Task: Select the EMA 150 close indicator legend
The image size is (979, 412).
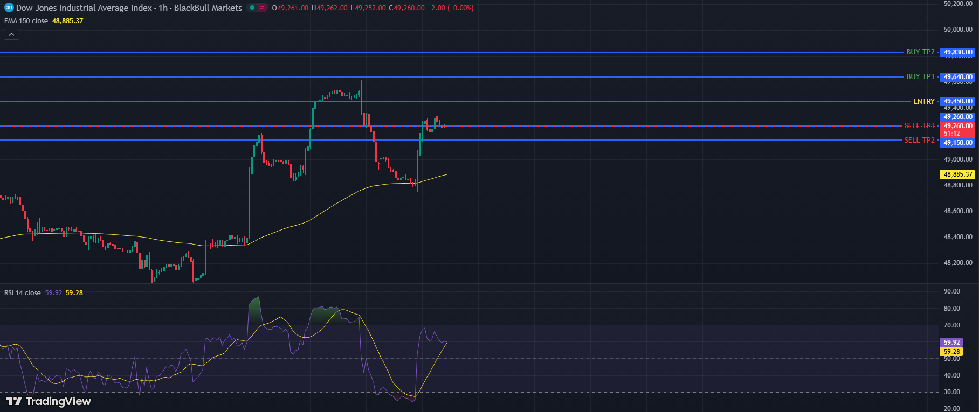Action: point(26,21)
